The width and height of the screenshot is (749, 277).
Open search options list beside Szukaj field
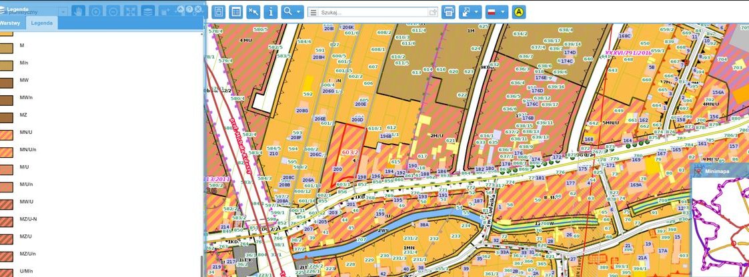click(x=313, y=12)
